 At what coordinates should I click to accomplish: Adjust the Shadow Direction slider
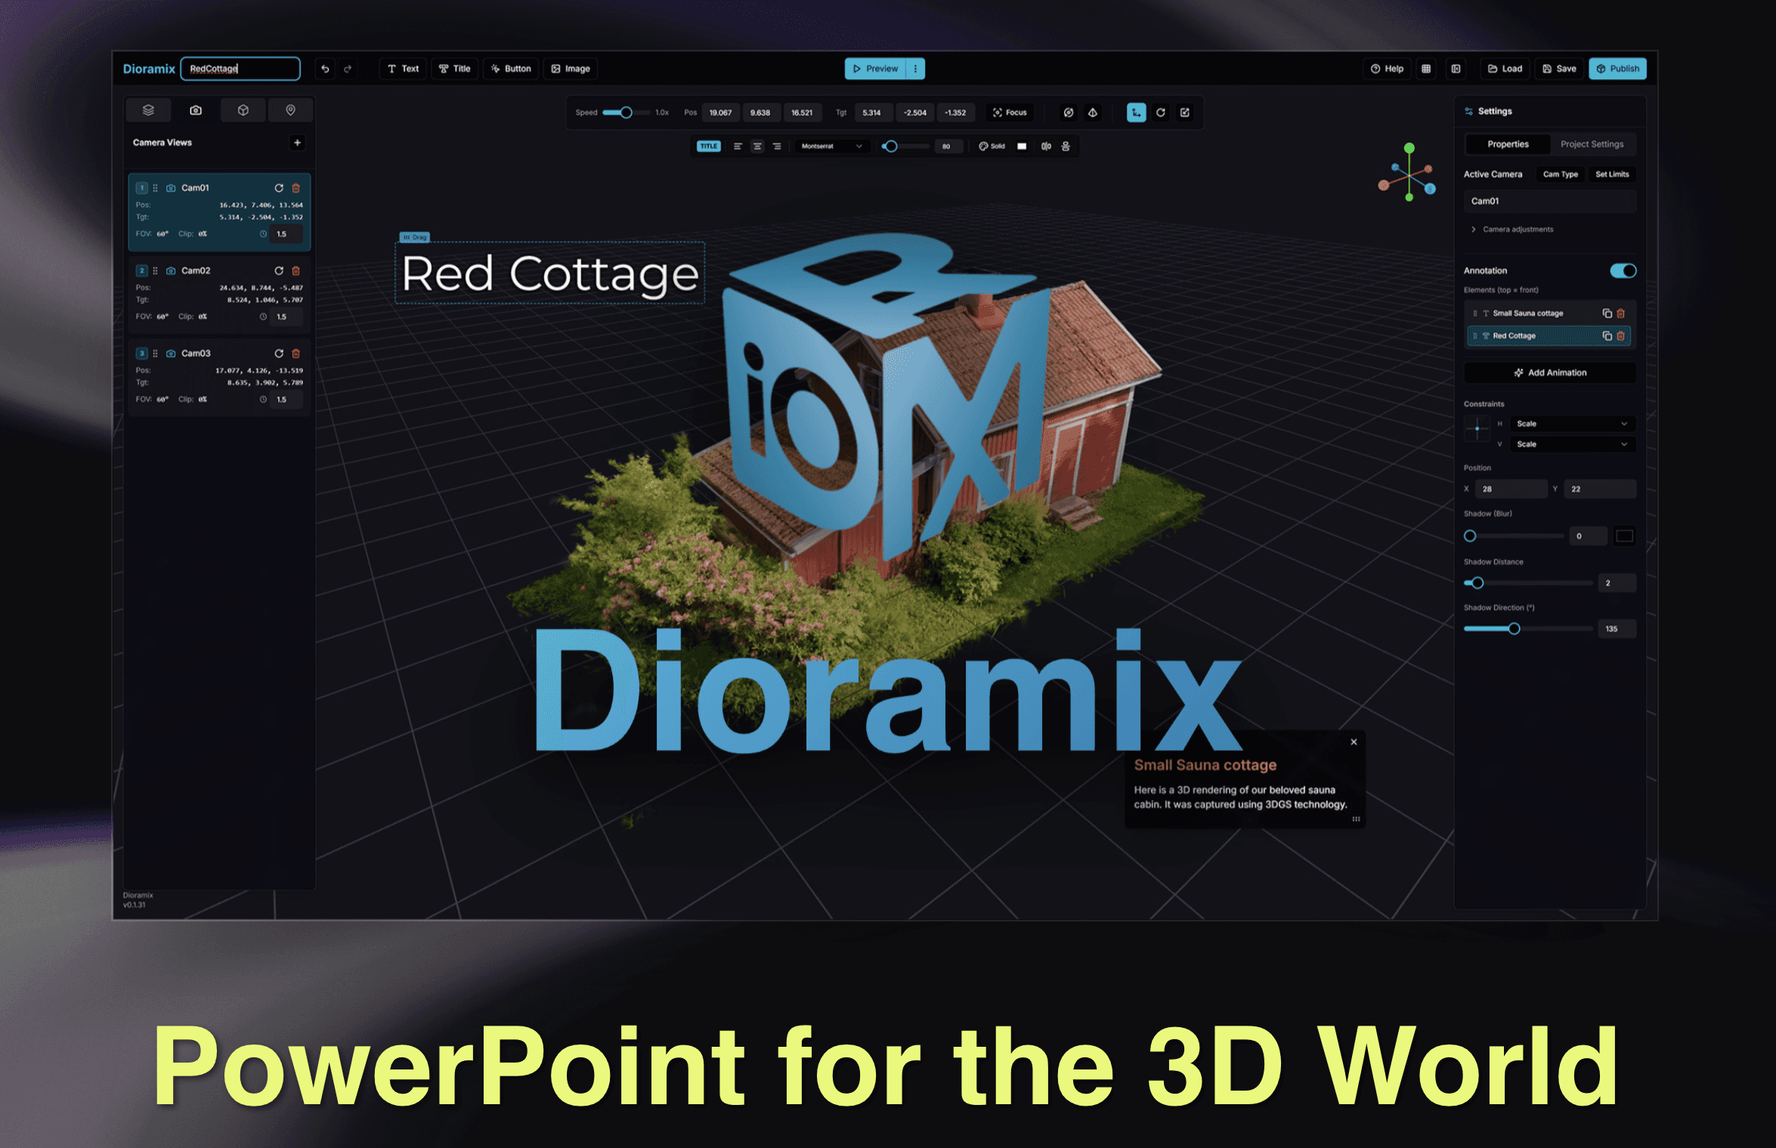tap(1514, 629)
